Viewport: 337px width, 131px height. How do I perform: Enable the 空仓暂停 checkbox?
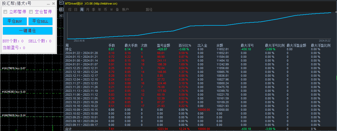[x=31, y=12]
